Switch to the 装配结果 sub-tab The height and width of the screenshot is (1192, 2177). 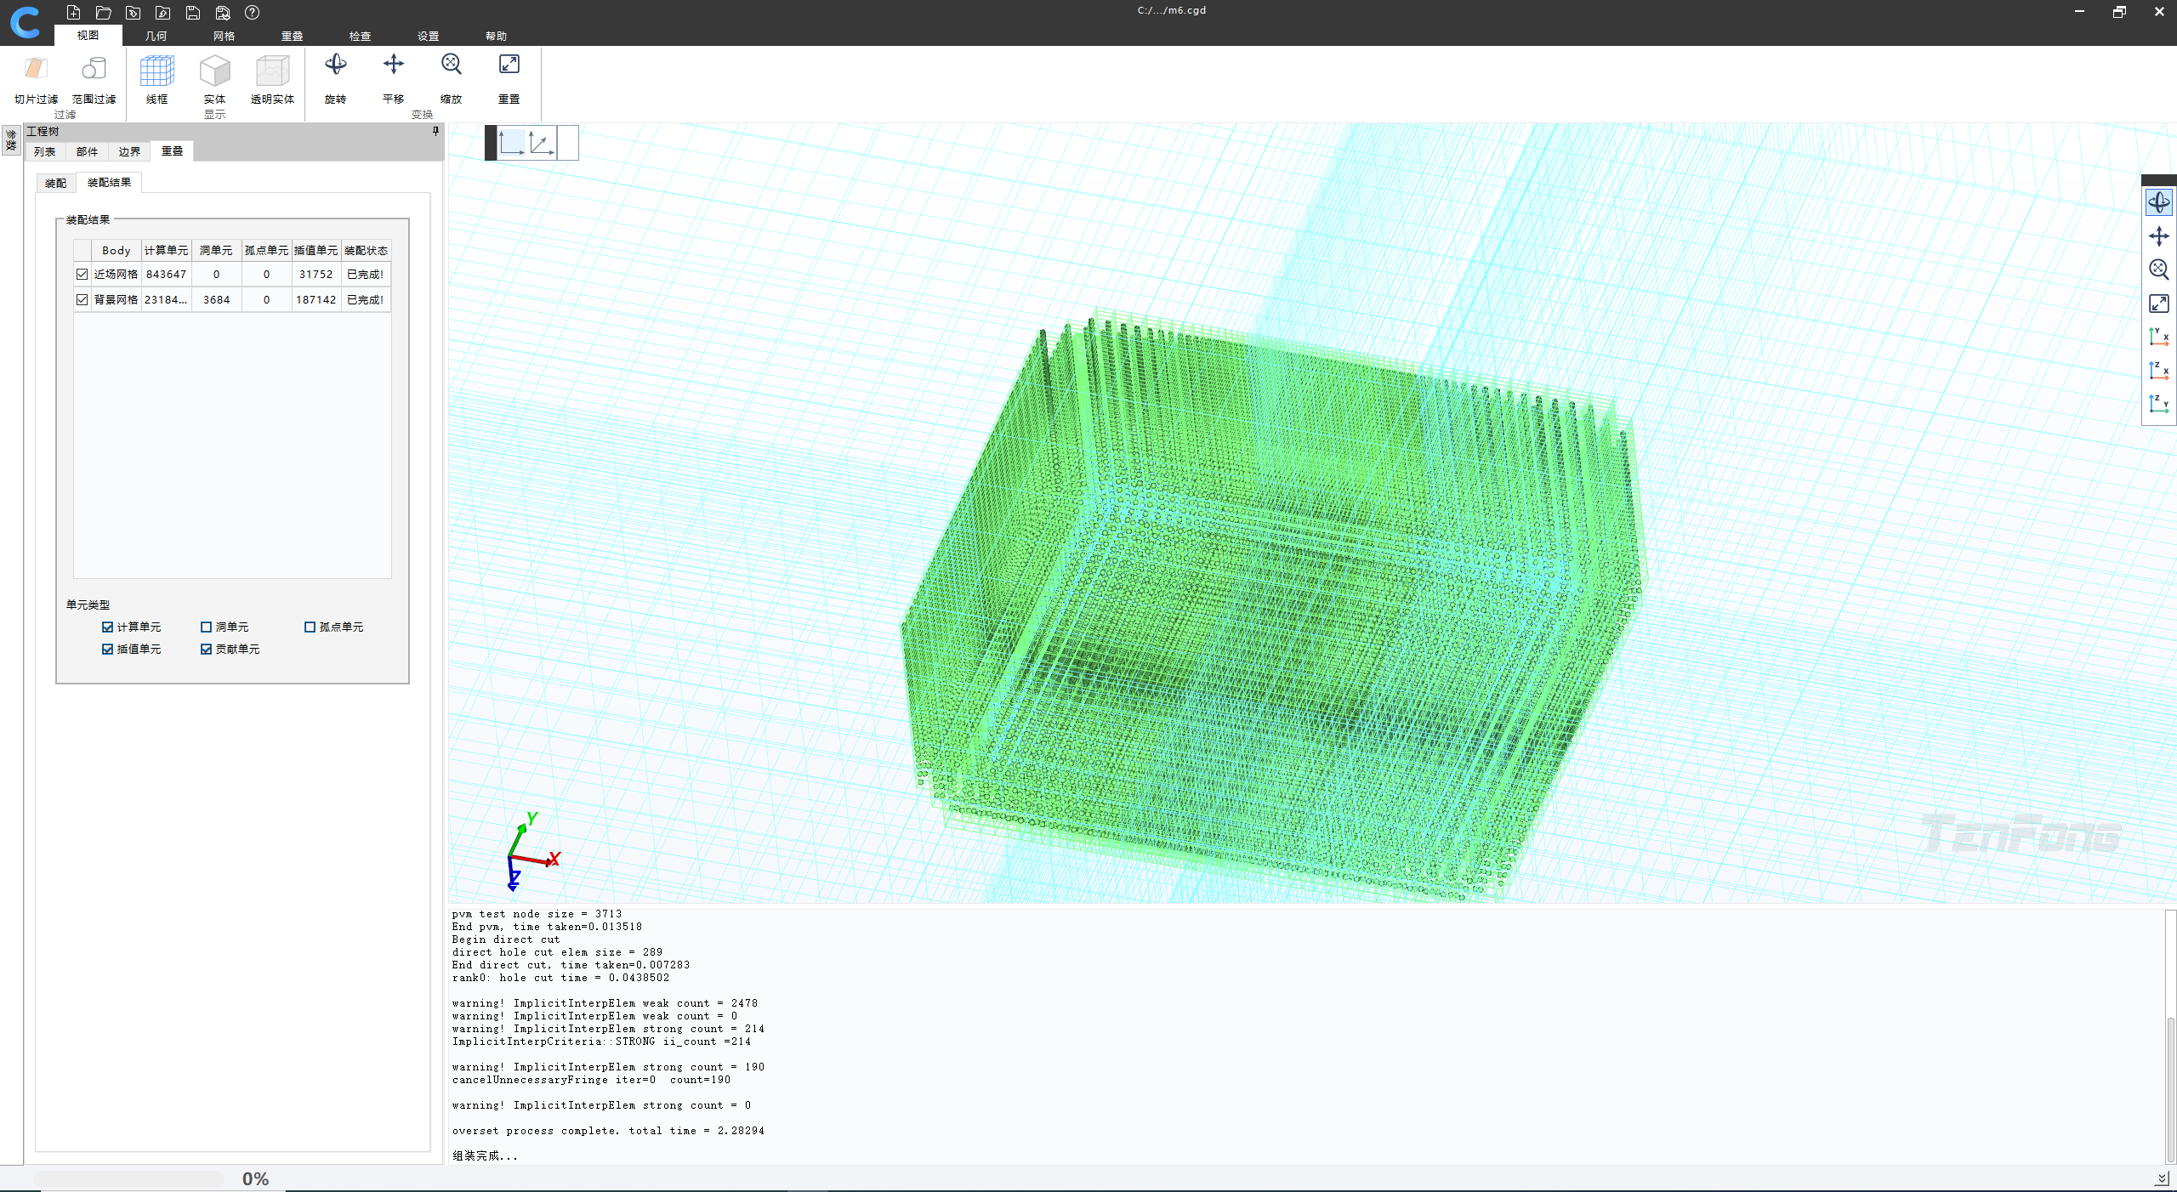pyautogui.click(x=110, y=182)
